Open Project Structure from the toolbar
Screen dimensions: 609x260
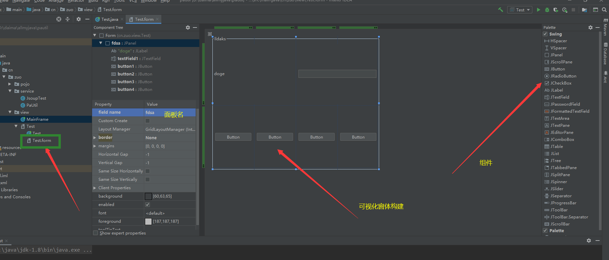584,10
